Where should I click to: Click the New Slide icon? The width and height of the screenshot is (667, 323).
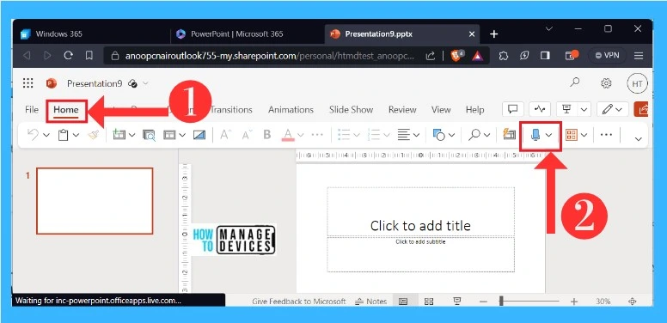coord(119,135)
